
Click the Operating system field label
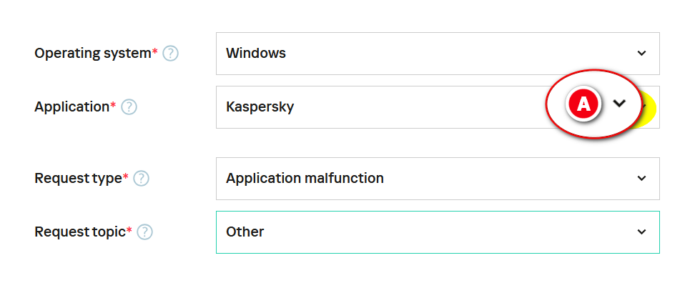point(93,54)
